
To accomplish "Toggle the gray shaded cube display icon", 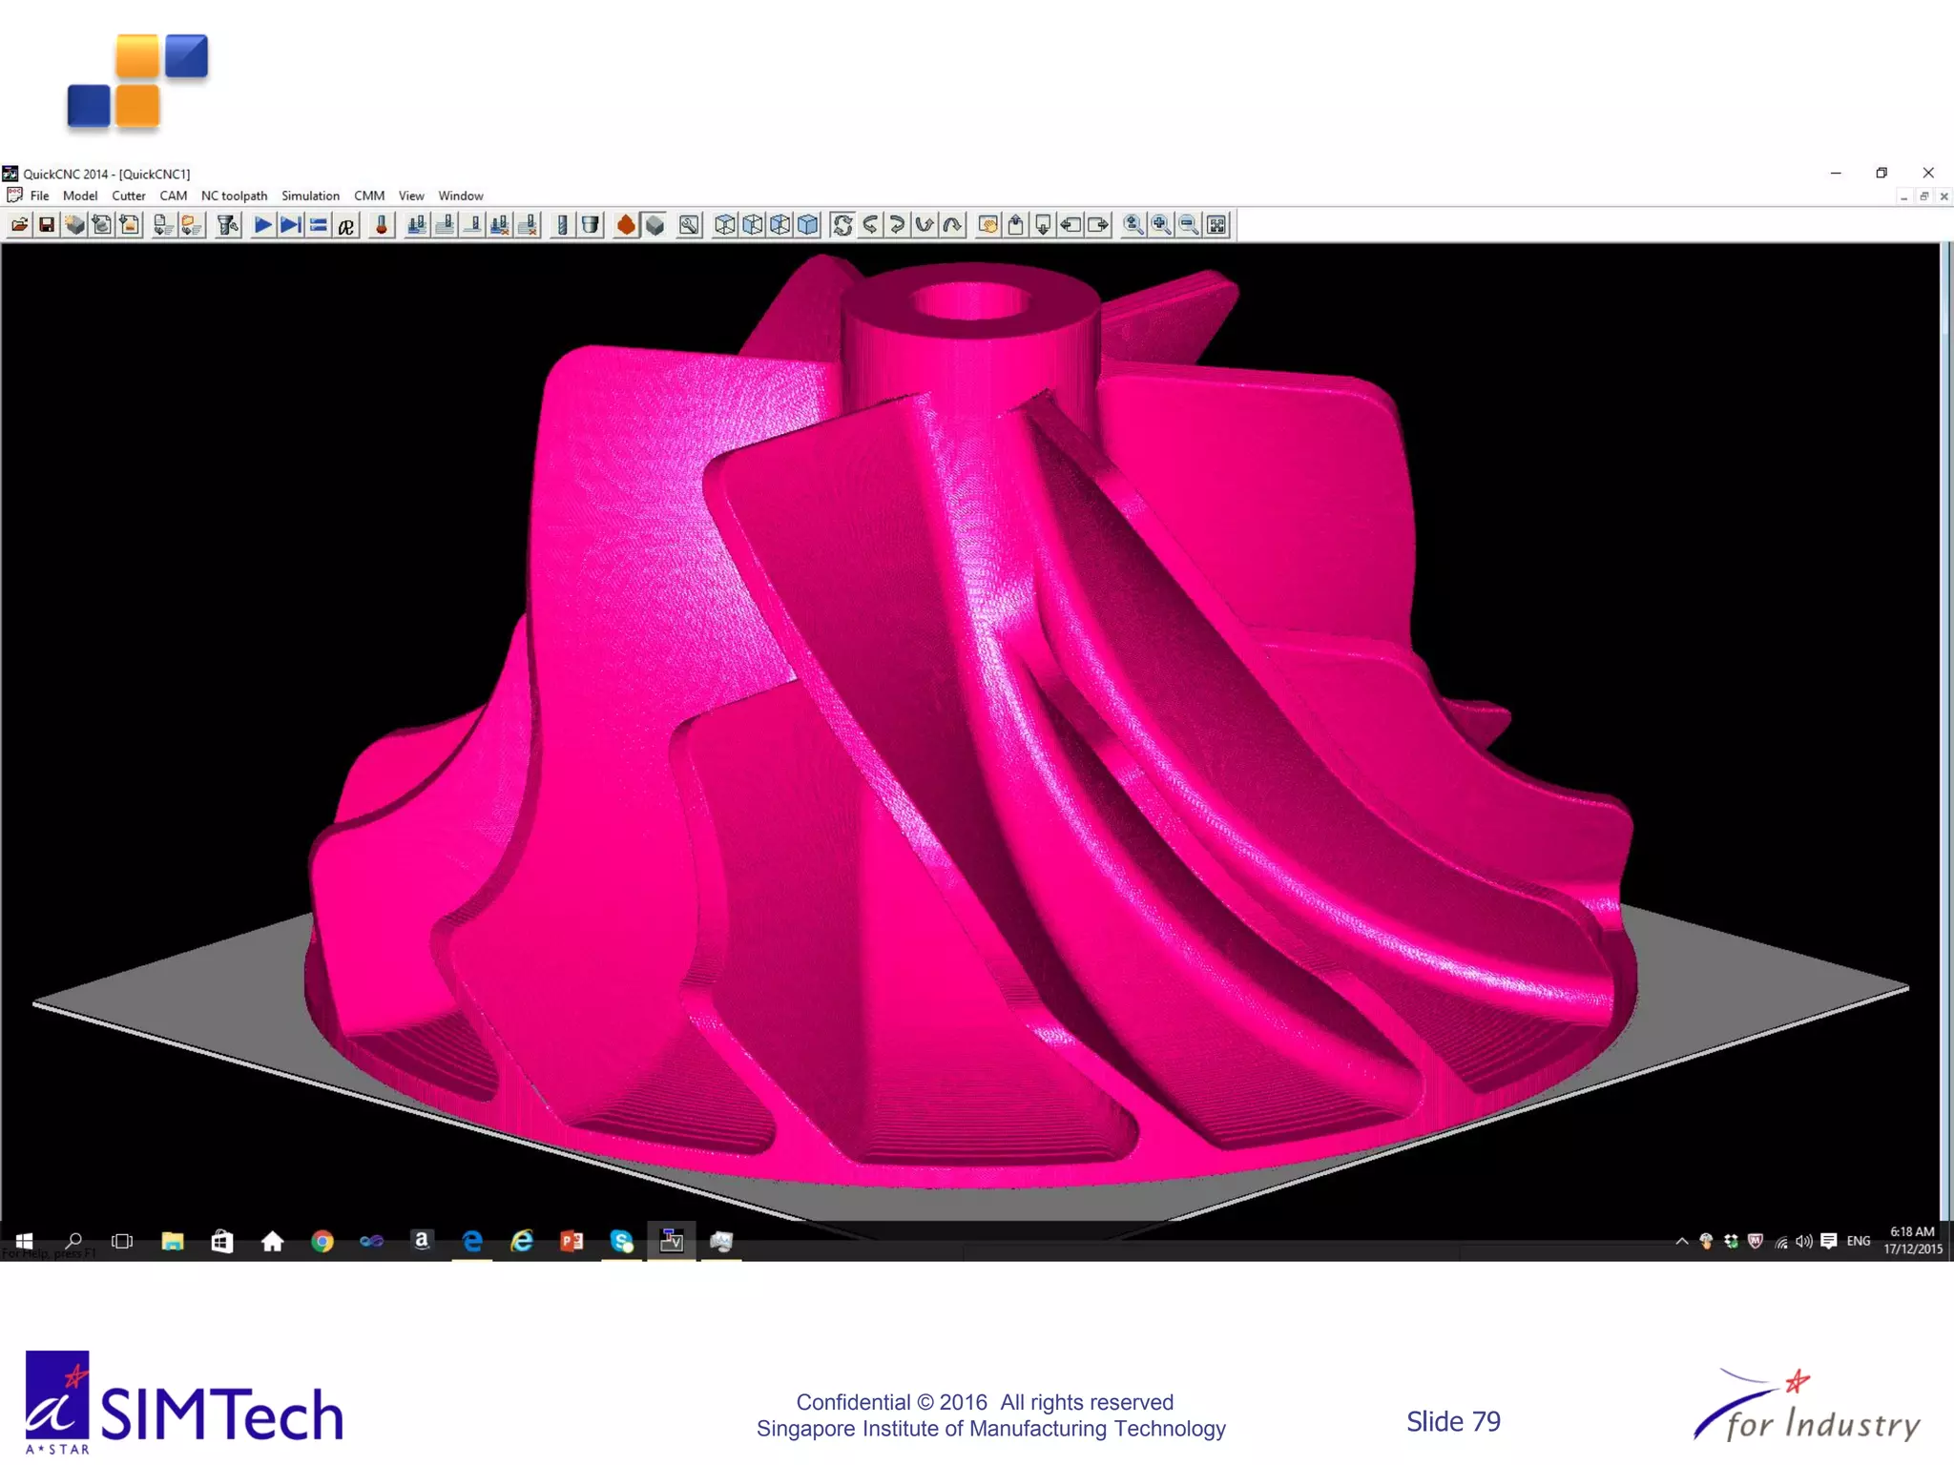I will [655, 225].
